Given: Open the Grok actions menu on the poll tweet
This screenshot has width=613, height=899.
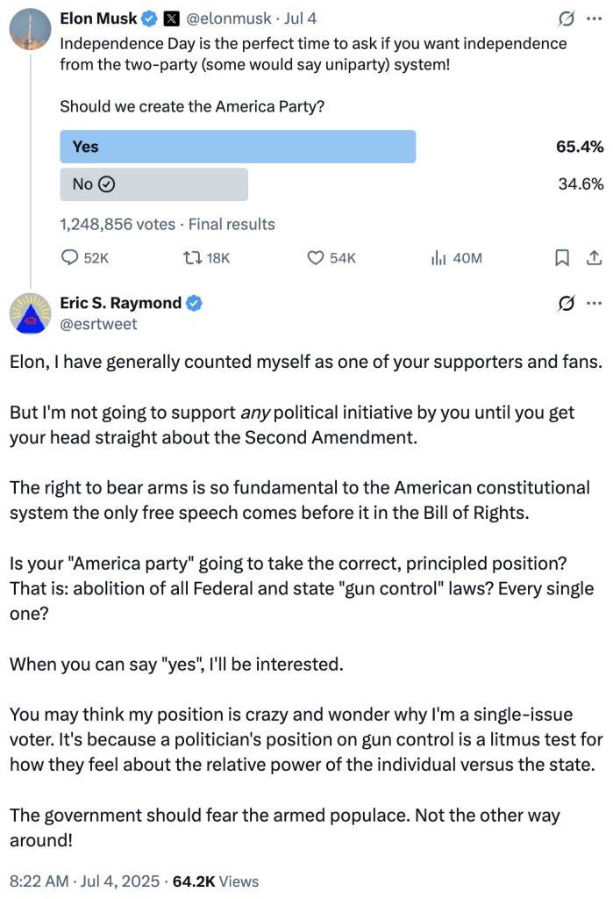Looking at the screenshot, I should pyautogui.click(x=565, y=18).
